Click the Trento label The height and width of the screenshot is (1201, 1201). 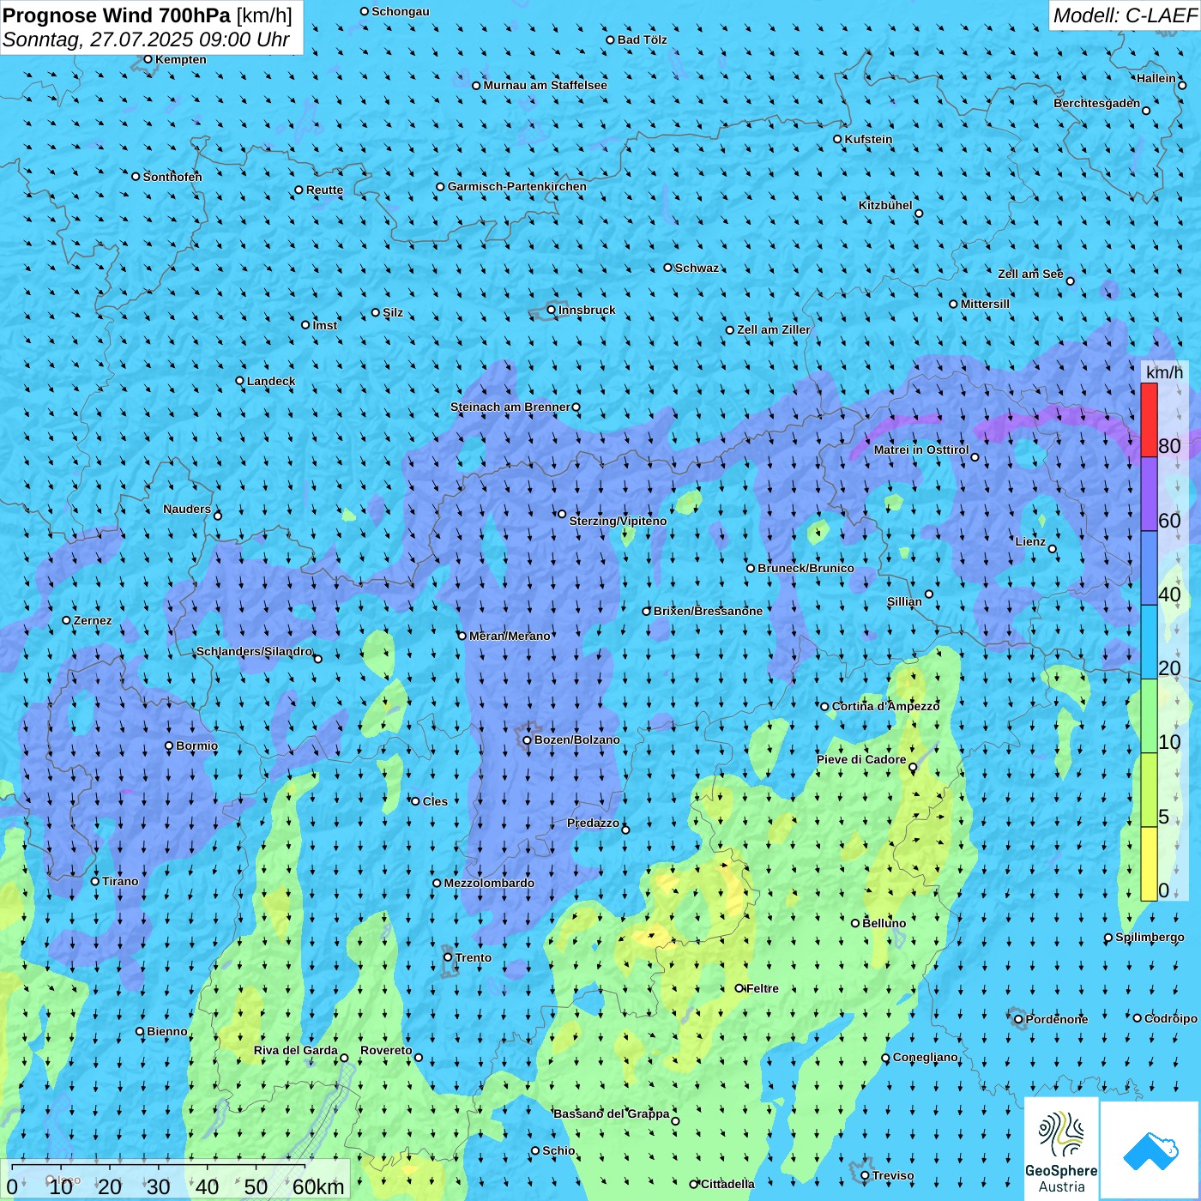pos(474,957)
